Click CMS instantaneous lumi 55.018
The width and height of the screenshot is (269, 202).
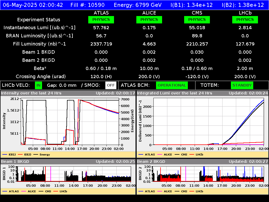[x=197, y=28]
